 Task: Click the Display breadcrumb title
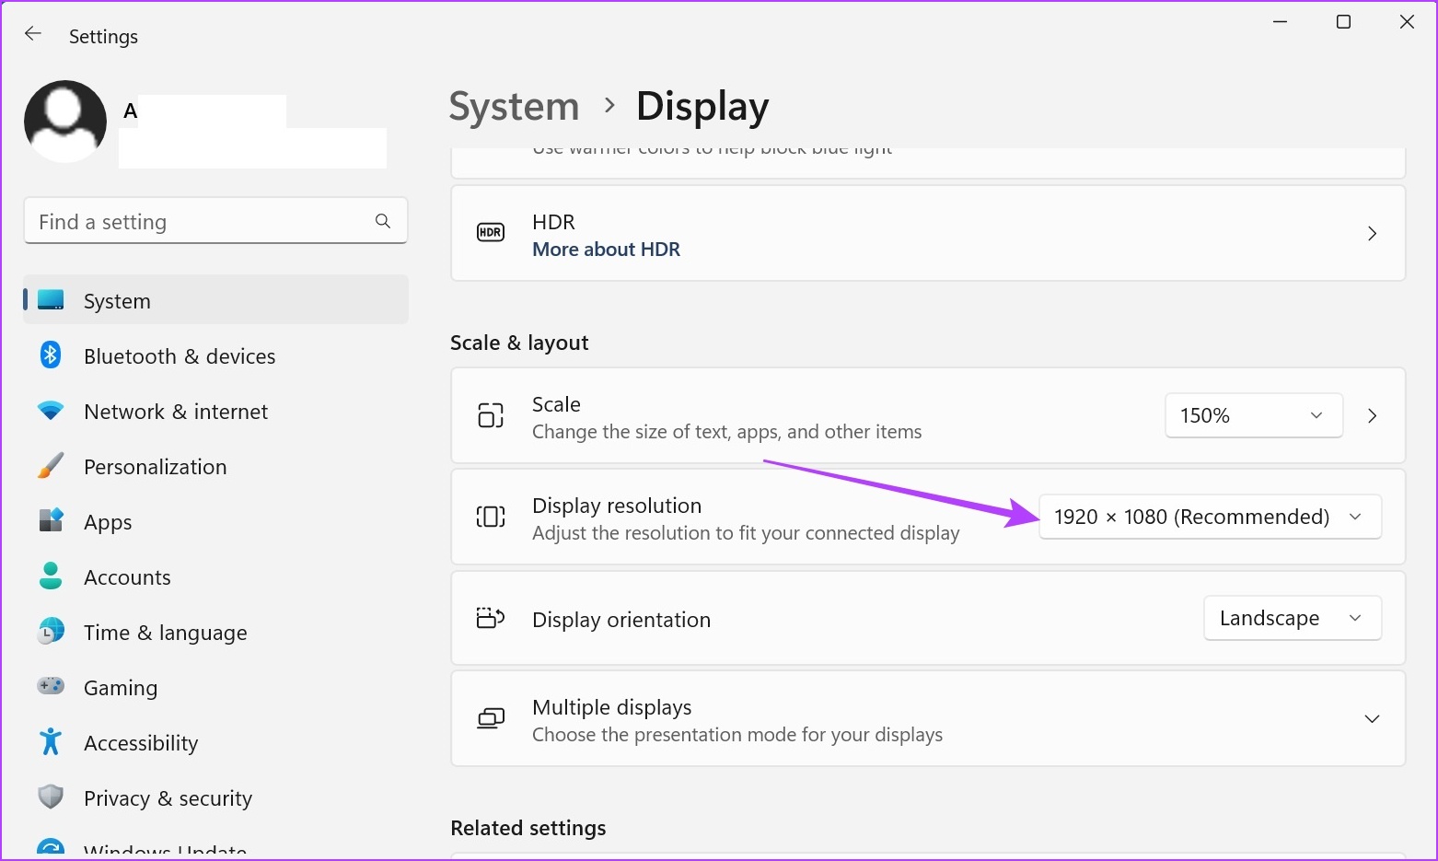click(x=702, y=107)
